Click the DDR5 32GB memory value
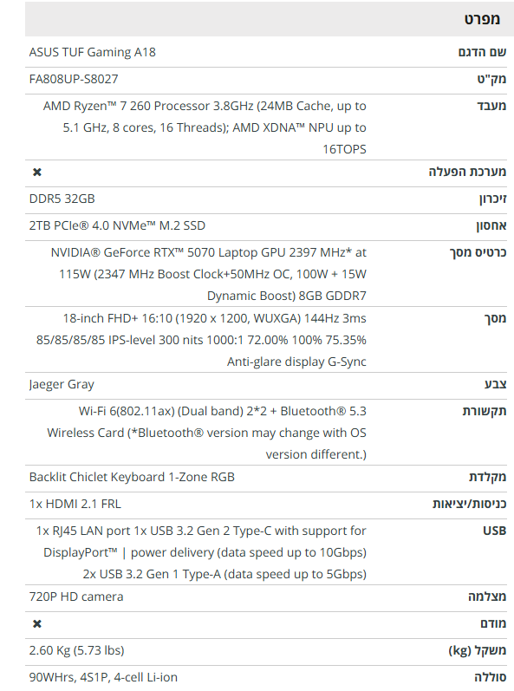This screenshot has width=514, height=691. pos(62,199)
